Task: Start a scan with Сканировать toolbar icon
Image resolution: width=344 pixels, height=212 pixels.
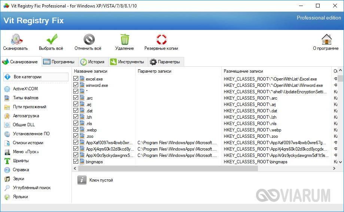Action: 16,39
